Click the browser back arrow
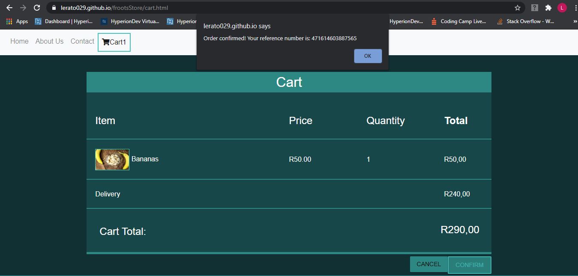The width and height of the screenshot is (578, 276). point(9,7)
